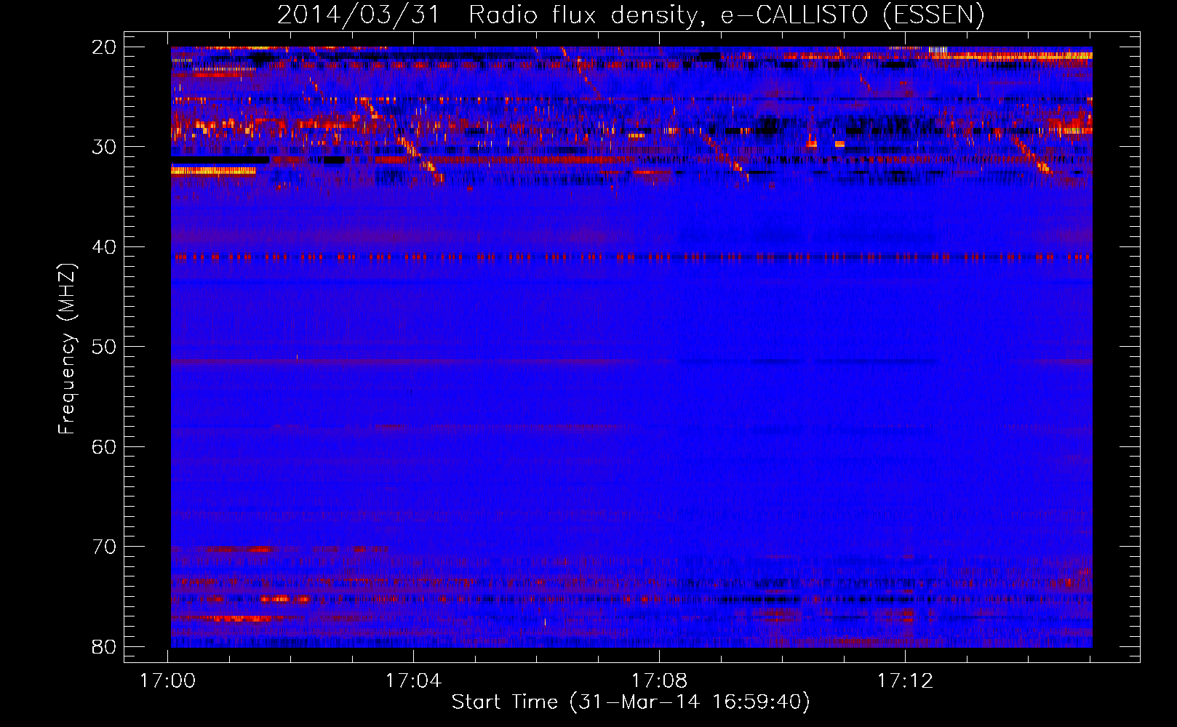Viewport: 1177px width, 727px height.
Task: Click the '80' frequency tick label
Action: click(x=104, y=646)
